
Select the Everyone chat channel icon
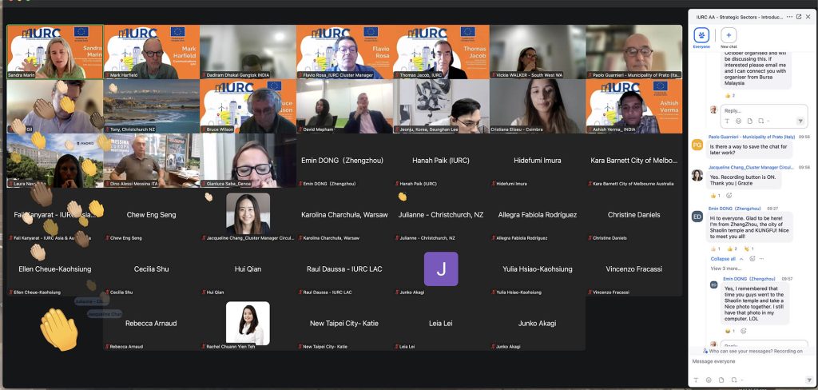701,35
